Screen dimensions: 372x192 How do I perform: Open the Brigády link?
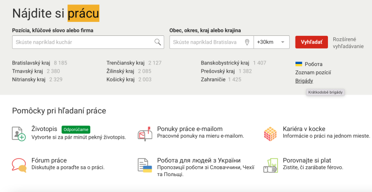pos(304,81)
